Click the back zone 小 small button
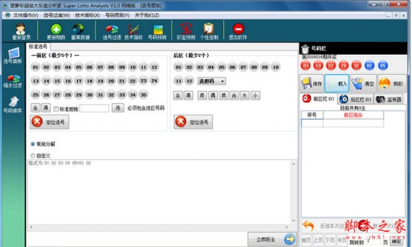This screenshot has height=247, width=412. 255,95
